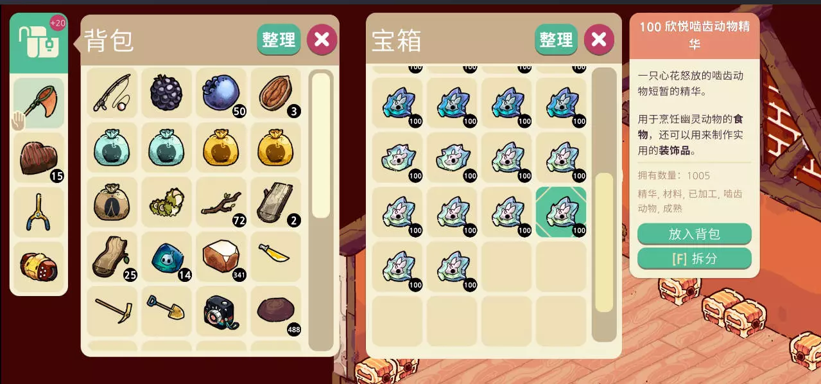Select the blueberry stack of 50
Screen dimensions: 821x384
tap(221, 93)
